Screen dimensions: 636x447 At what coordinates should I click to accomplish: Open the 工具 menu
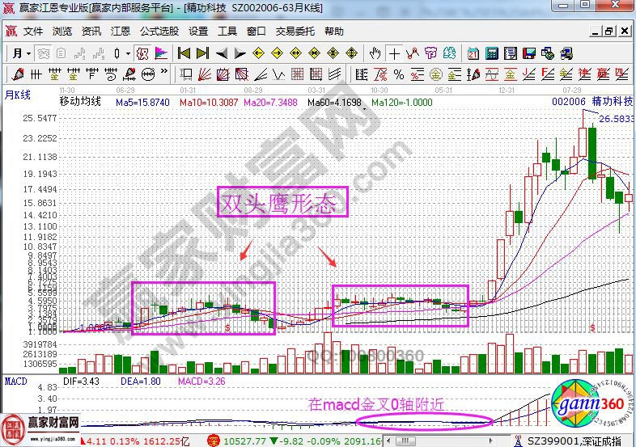click(x=227, y=32)
